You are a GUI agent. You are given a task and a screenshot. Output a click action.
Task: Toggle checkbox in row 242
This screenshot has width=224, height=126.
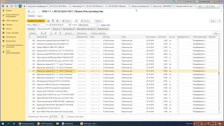pyautogui.click(x=178, y=41)
